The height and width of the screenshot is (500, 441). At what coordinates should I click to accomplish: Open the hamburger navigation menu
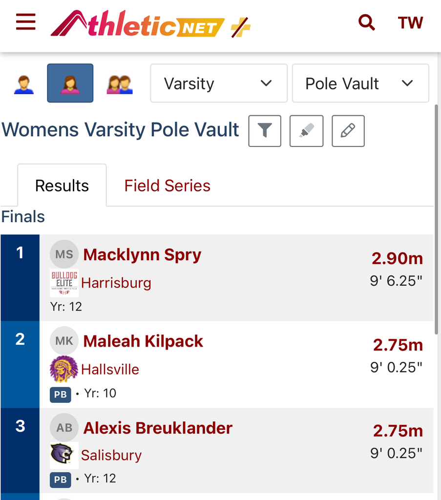click(26, 22)
